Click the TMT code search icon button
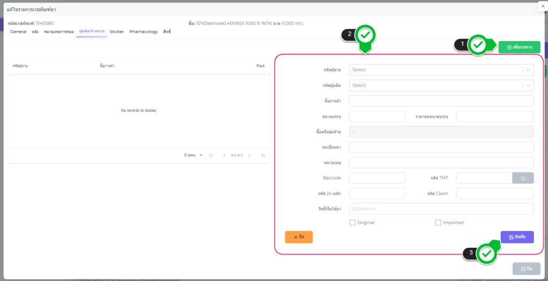 pyautogui.click(x=523, y=178)
